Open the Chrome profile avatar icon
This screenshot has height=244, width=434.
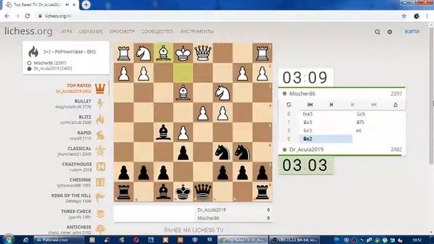point(416,16)
